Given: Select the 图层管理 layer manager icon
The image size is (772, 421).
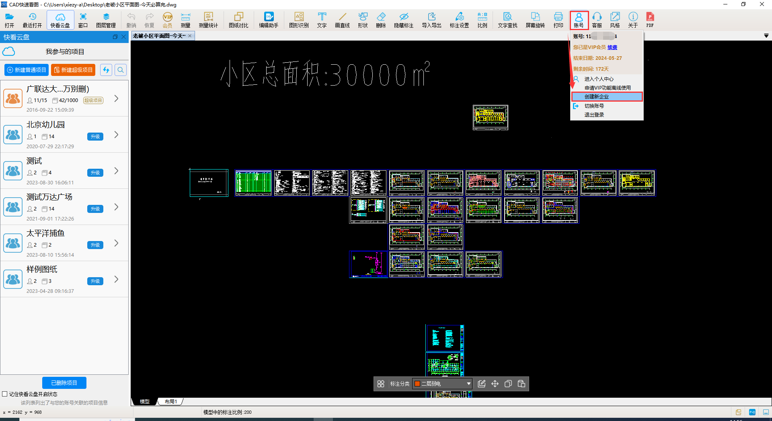Looking at the screenshot, I should pos(106,20).
